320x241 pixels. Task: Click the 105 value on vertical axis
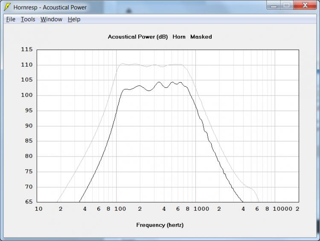(27, 80)
